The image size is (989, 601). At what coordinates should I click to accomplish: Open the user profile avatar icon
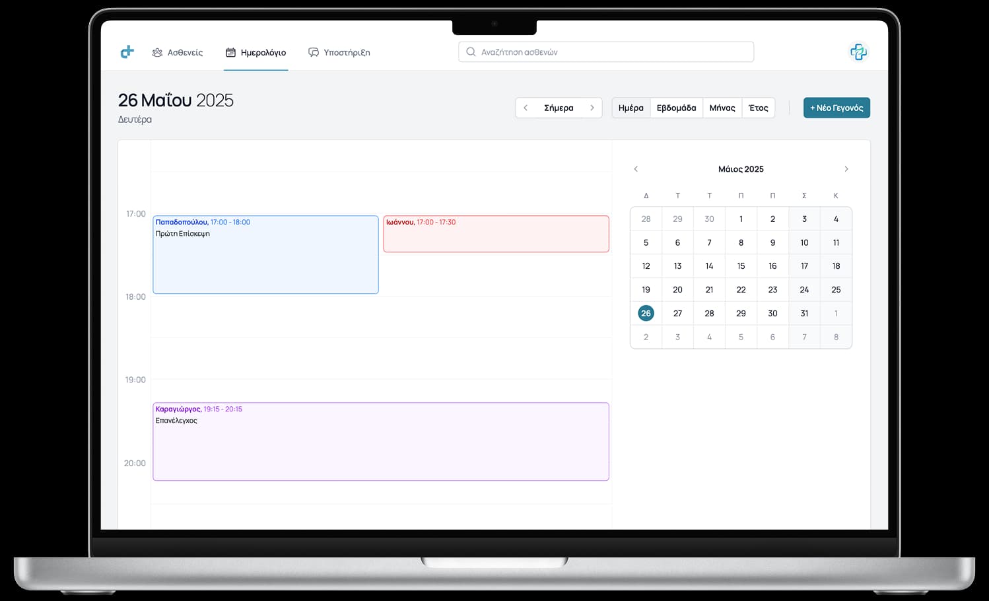pos(858,52)
